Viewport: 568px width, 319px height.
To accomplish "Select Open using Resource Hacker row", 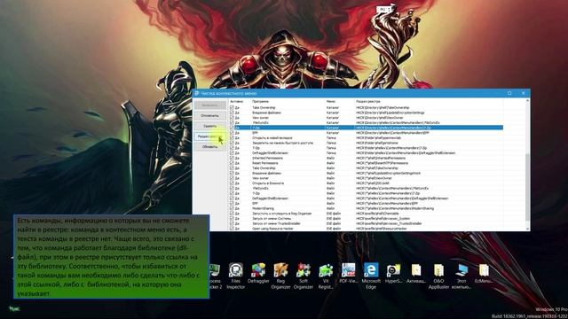I will pos(366,229).
